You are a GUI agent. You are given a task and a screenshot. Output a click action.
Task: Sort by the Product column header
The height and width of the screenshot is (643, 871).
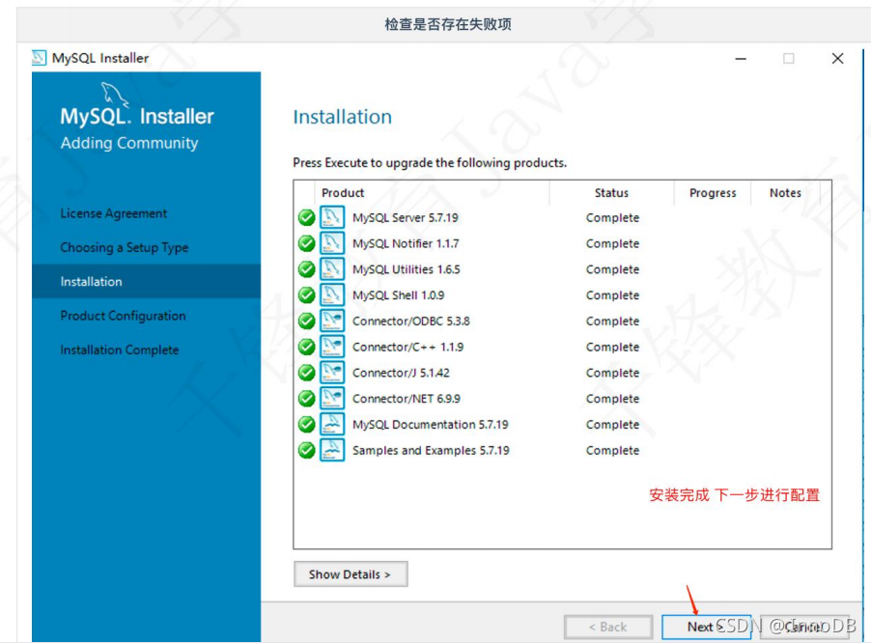coord(343,193)
